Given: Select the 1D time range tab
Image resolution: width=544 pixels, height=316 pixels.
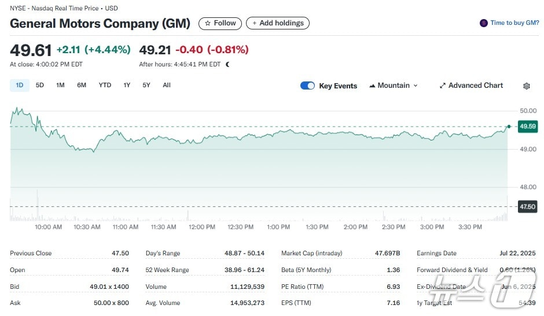Looking at the screenshot, I should coord(19,85).
